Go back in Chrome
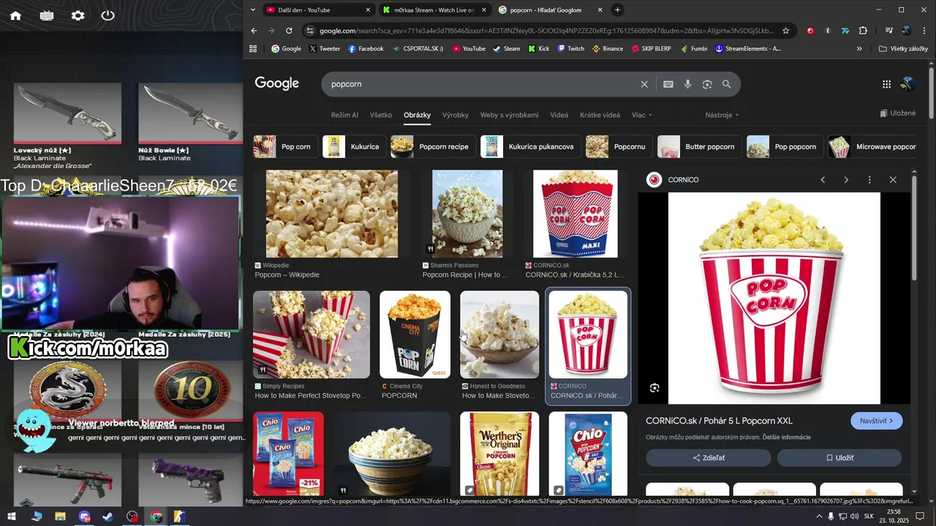936x526 pixels. [x=254, y=31]
